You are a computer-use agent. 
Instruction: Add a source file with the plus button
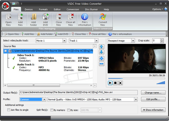coord(101,58)
